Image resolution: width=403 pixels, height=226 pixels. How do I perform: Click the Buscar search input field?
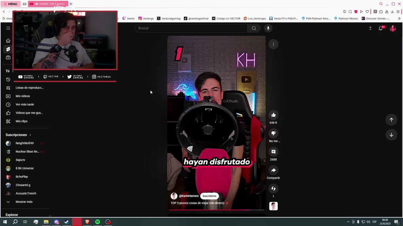[x=191, y=28]
